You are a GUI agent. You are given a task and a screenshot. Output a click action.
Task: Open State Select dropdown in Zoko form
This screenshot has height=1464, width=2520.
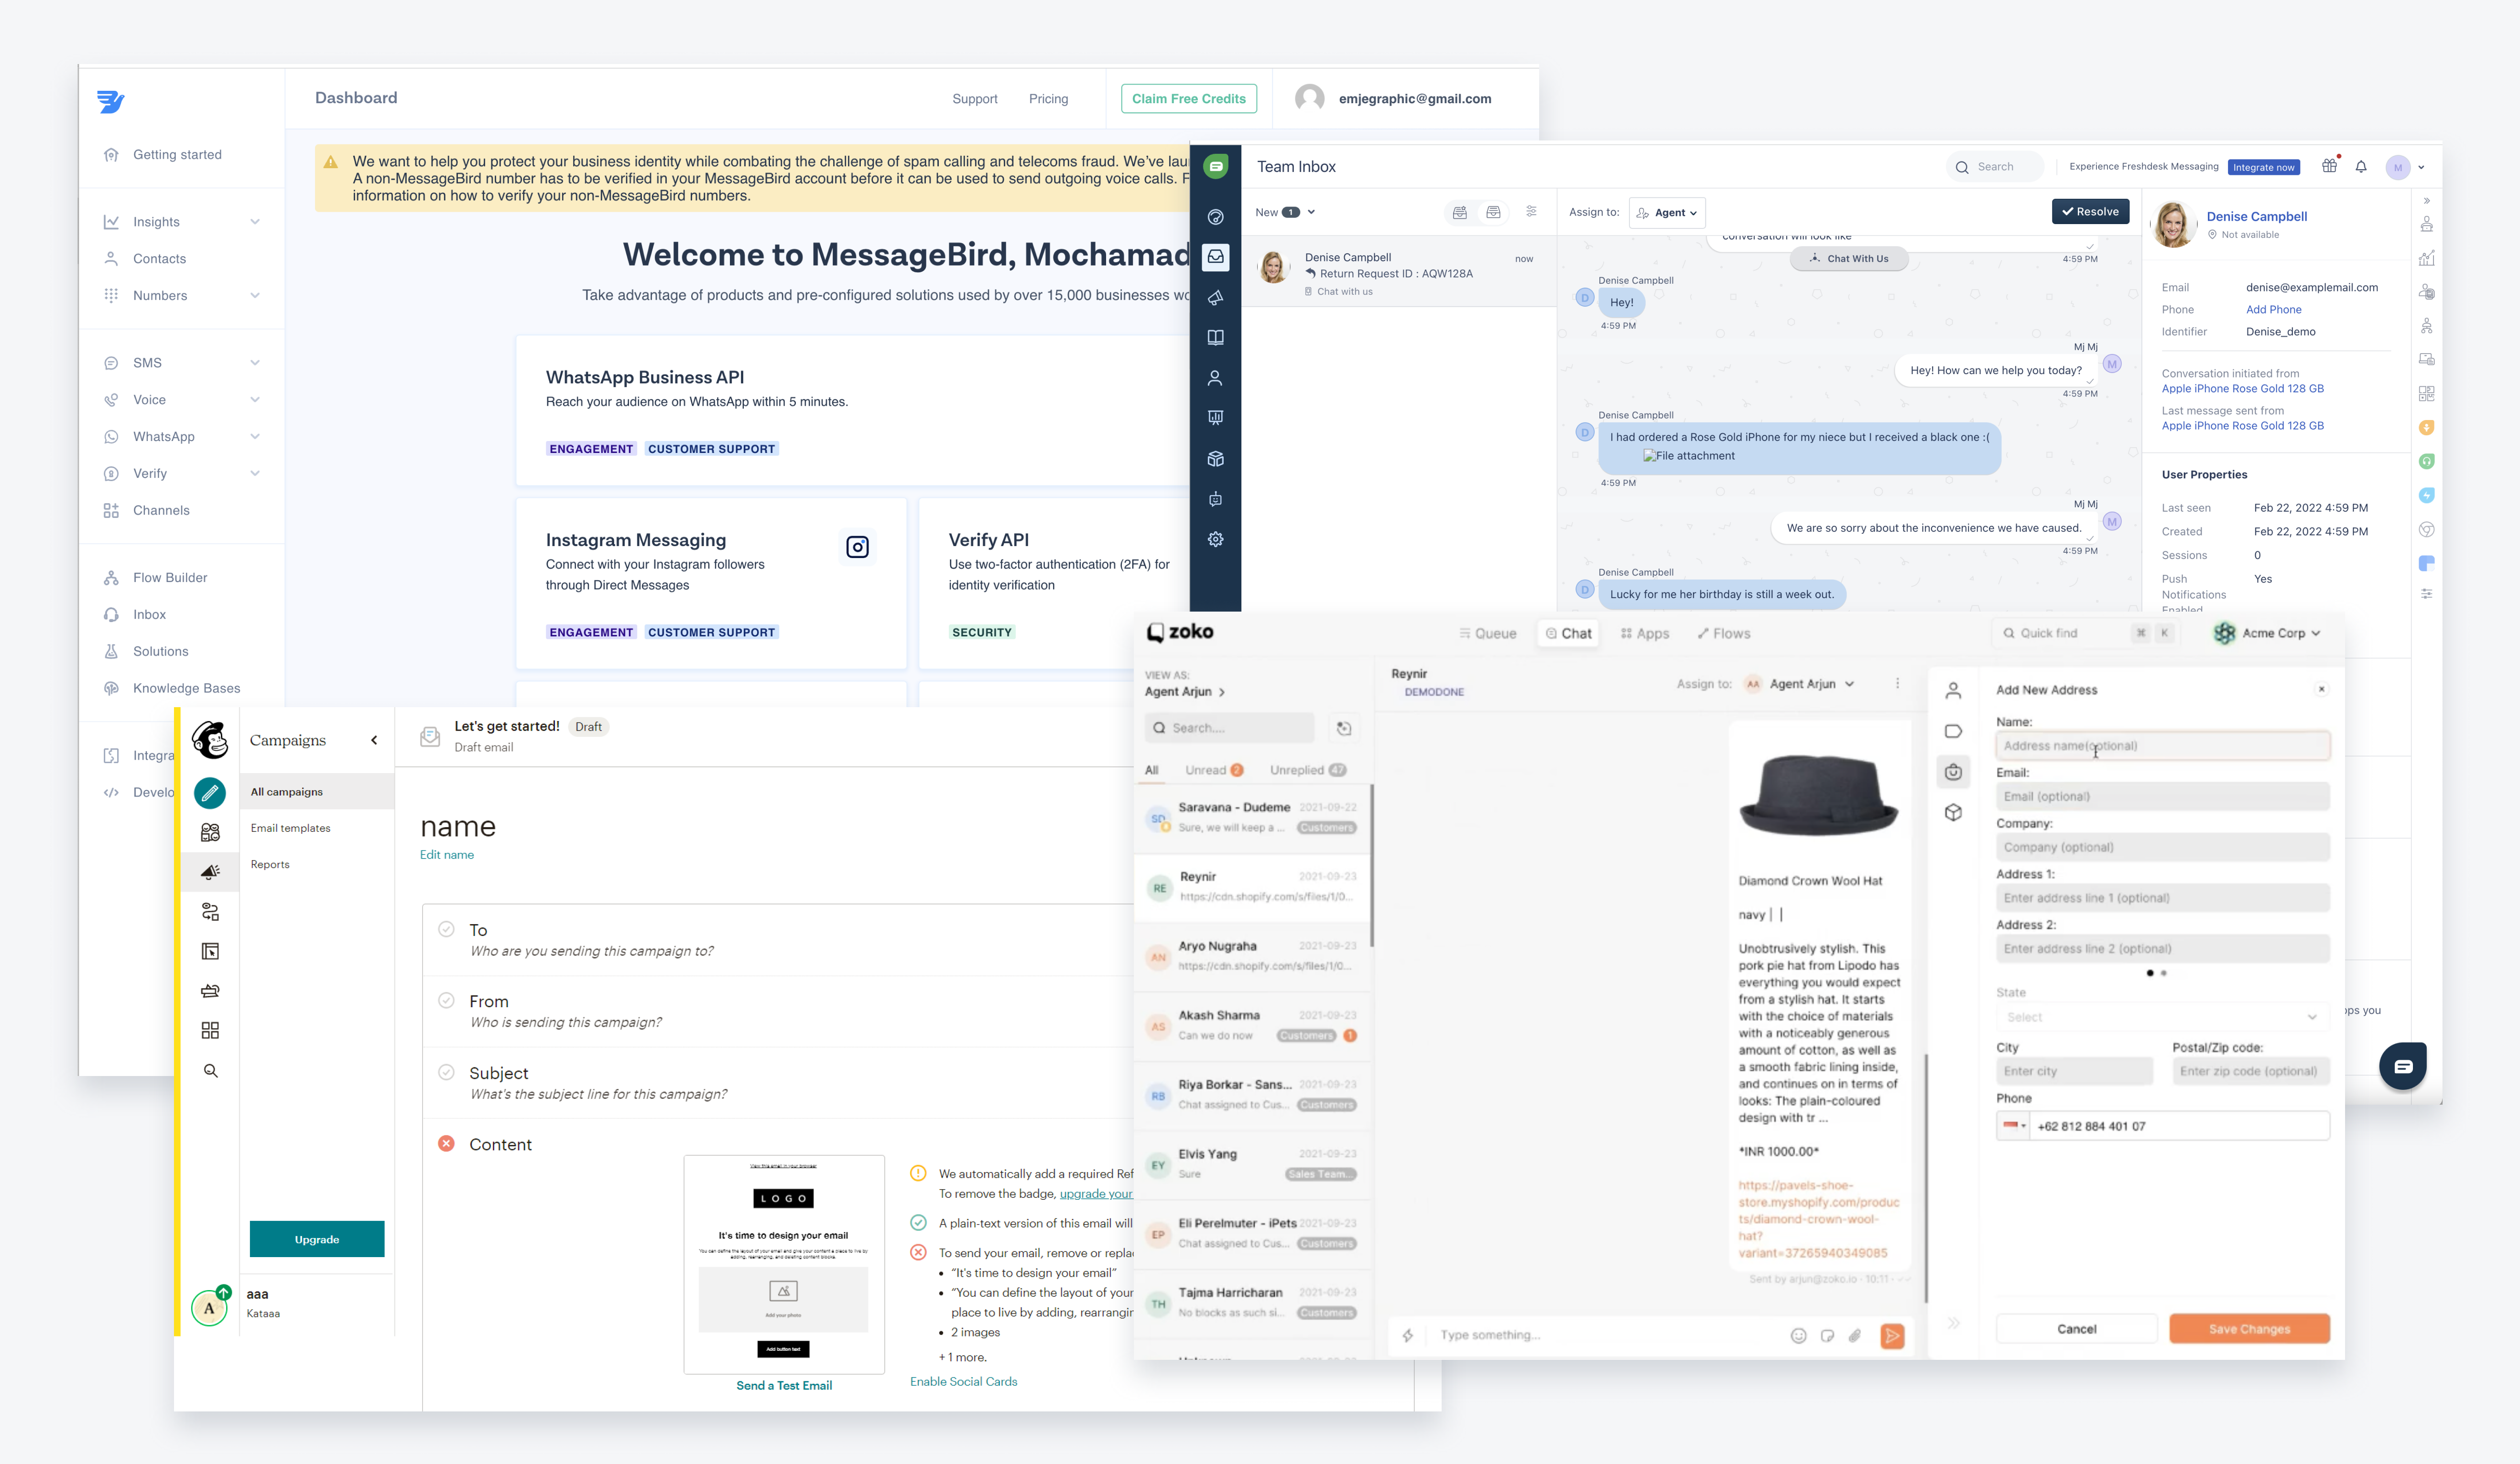coord(2162,1016)
